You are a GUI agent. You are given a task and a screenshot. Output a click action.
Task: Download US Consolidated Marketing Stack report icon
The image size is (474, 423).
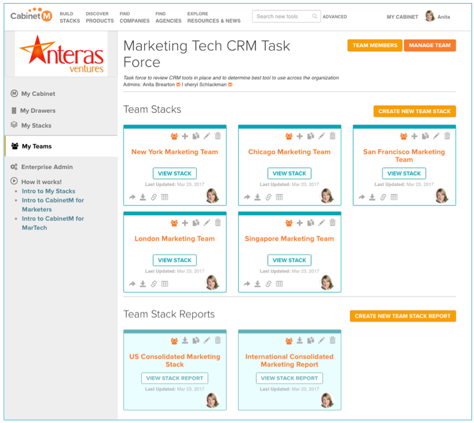point(185,341)
